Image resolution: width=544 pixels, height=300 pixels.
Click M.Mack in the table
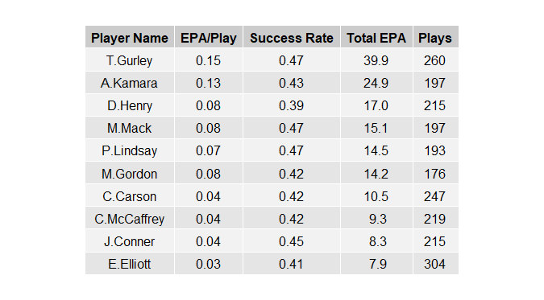[130, 128]
